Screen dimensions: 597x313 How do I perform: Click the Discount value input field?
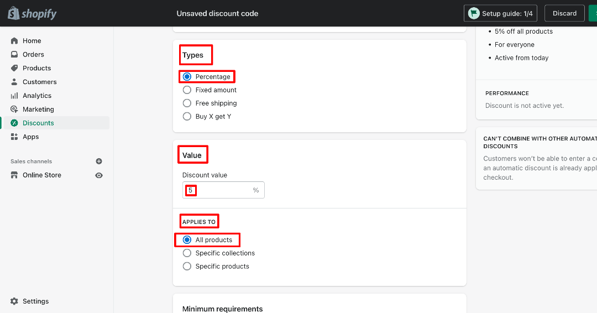[x=223, y=190]
